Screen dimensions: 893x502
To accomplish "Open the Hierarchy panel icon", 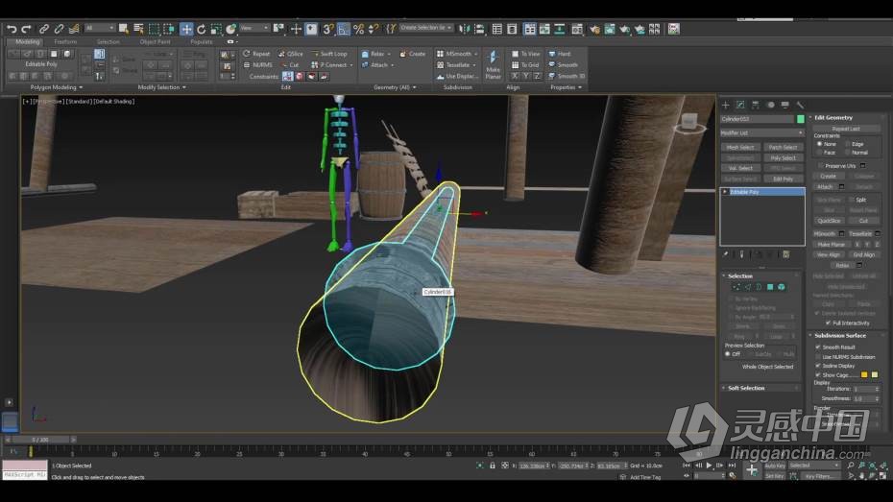I will coord(755,105).
